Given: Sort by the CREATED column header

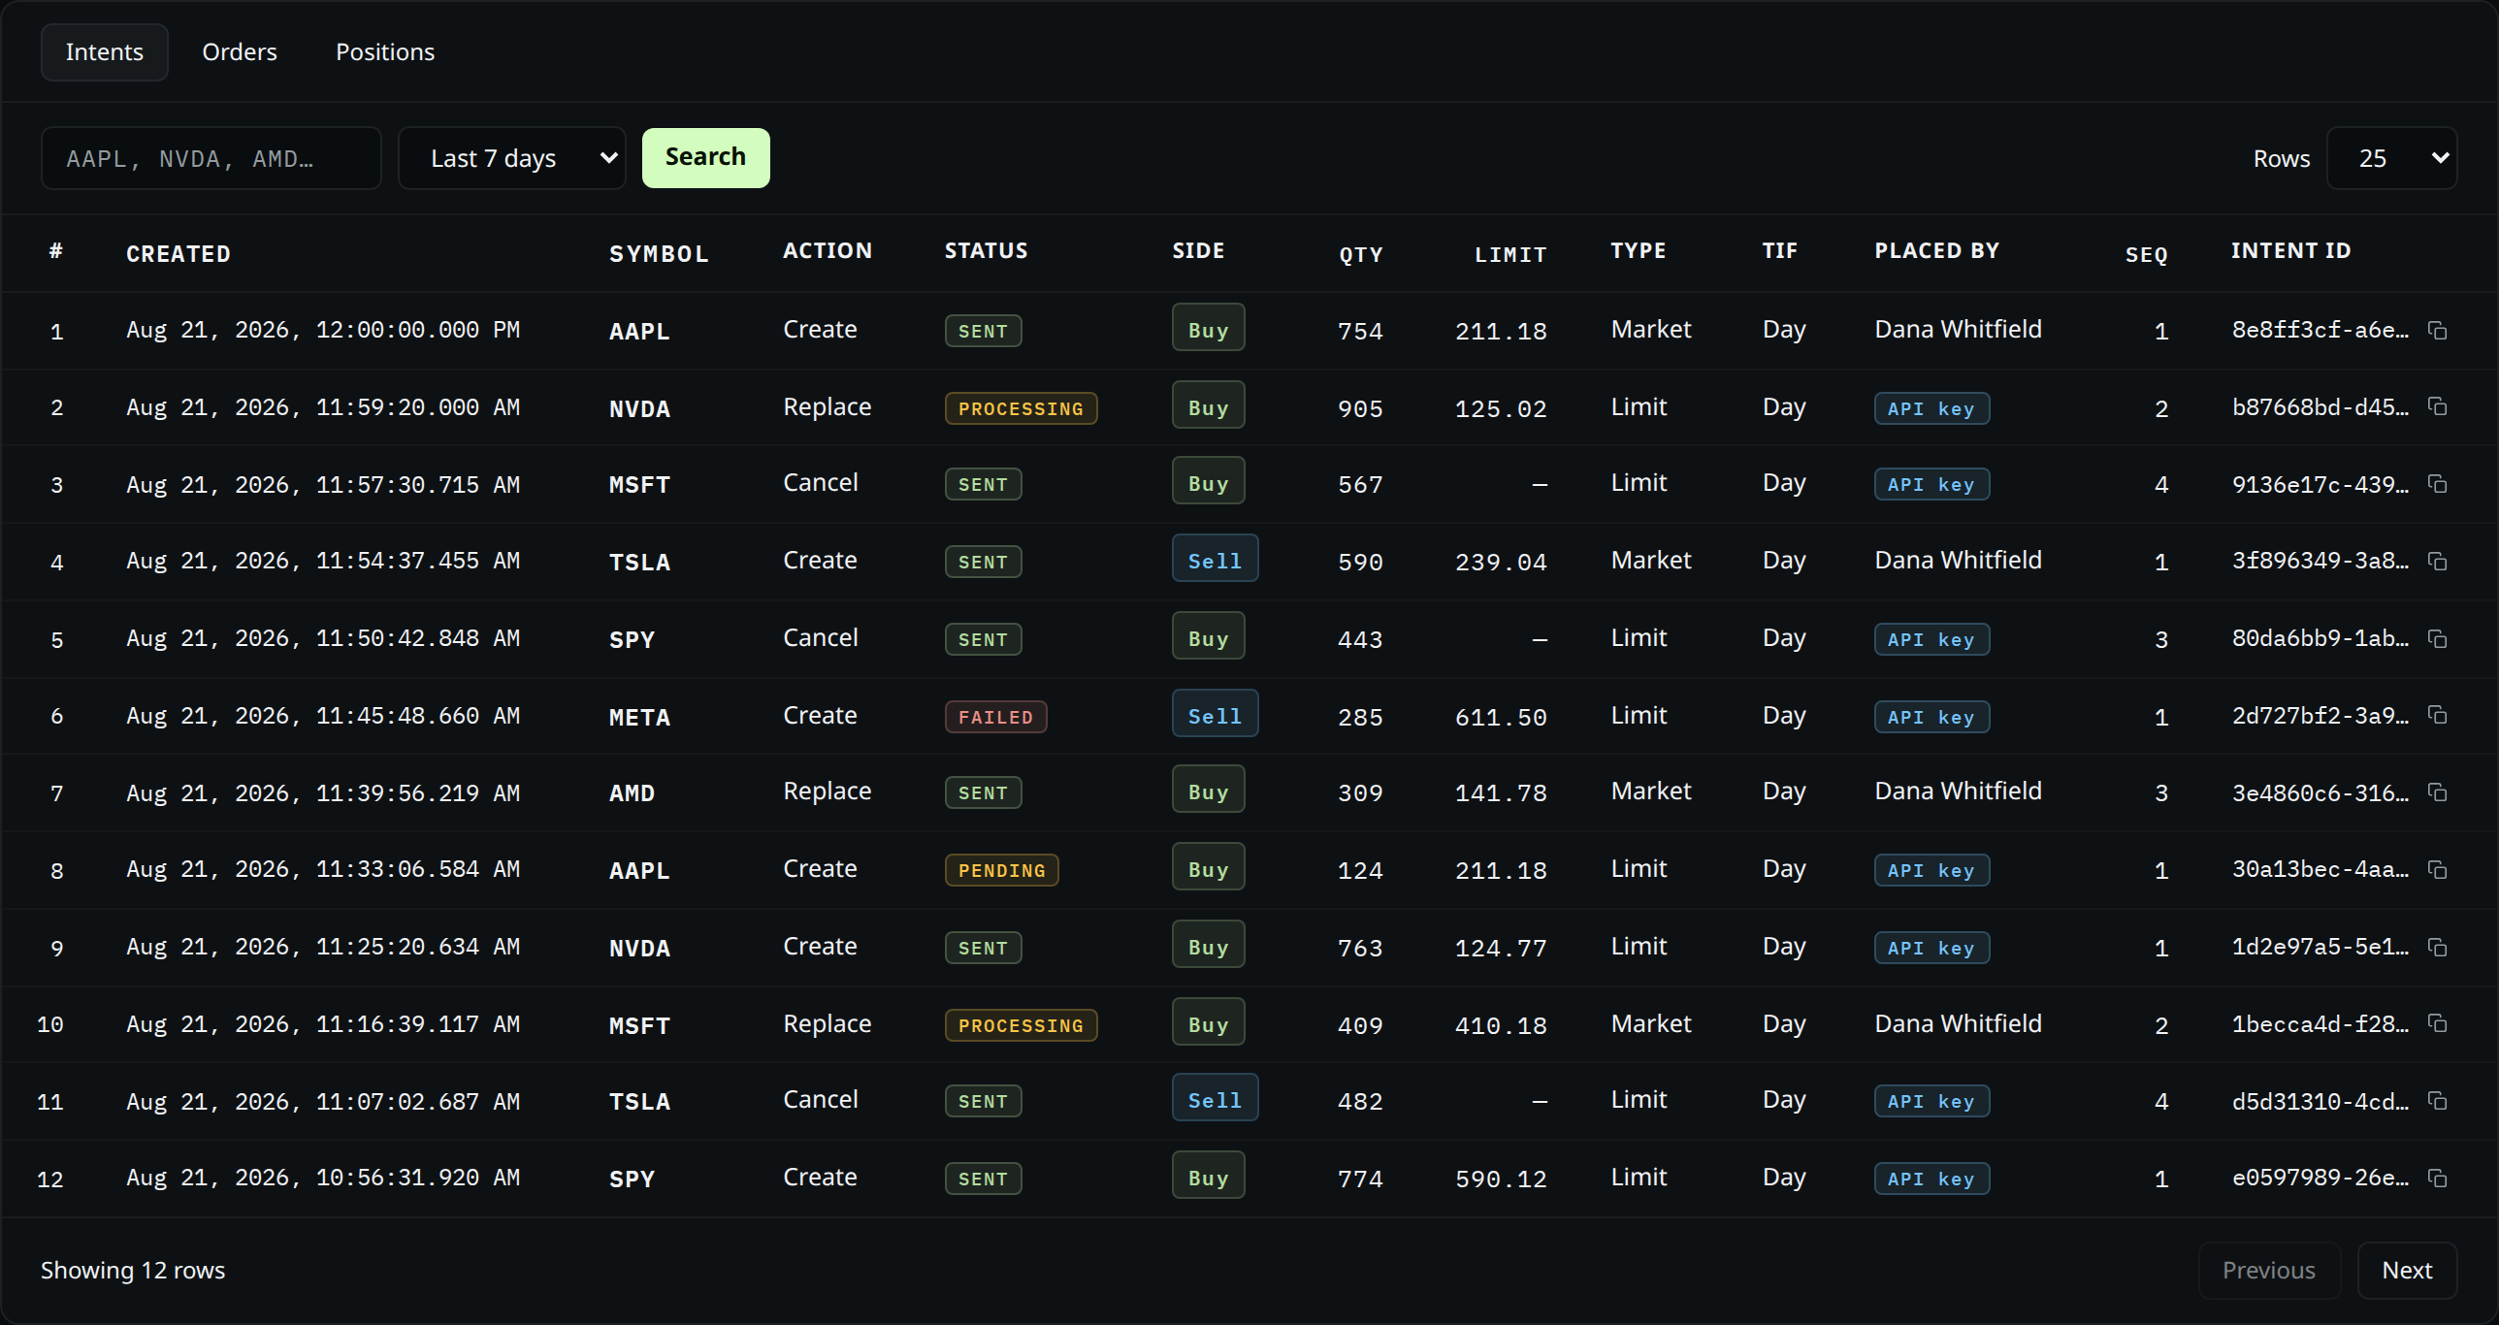Looking at the screenshot, I should click(x=178, y=254).
